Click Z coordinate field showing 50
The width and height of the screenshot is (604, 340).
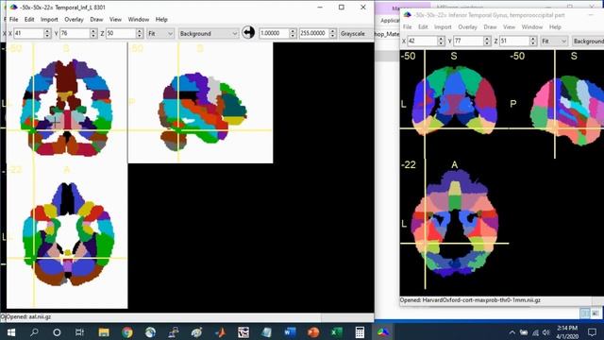(x=121, y=34)
